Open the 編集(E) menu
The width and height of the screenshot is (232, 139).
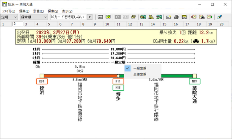click(24, 11)
